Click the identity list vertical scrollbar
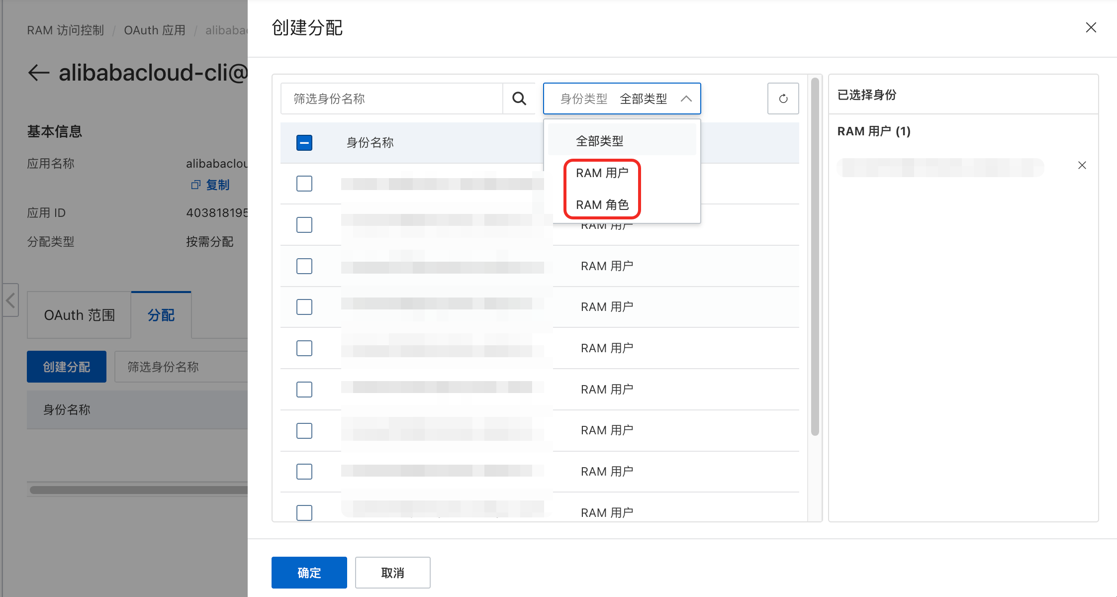 (x=815, y=256)
